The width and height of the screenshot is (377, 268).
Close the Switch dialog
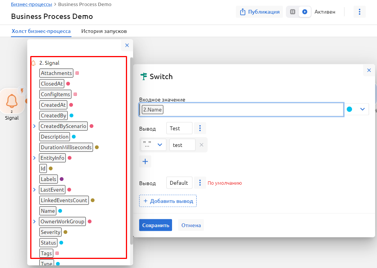(x=369, y=70)
